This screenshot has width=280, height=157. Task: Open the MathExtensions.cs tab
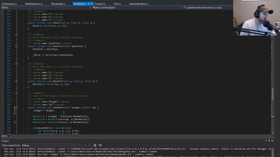coord(34,4)
